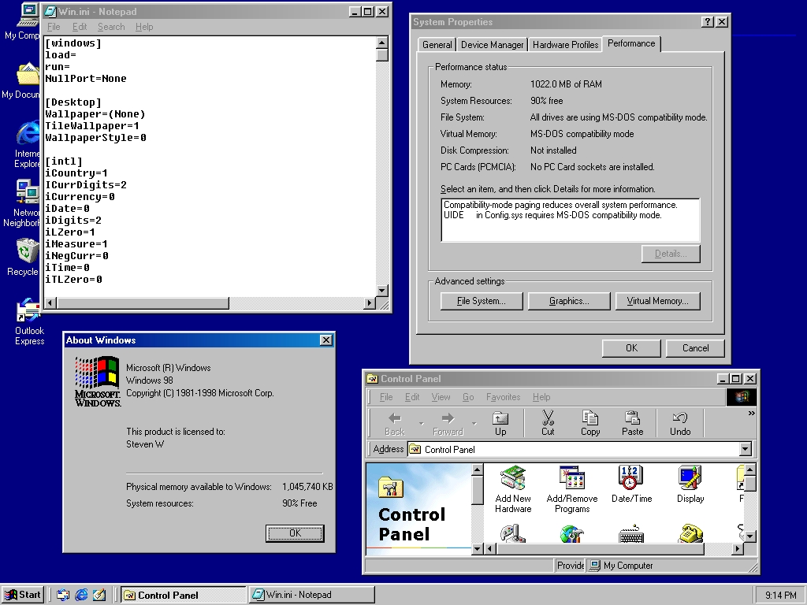Click the Graphics... button
The width and height of the screenshot is (807, 605).
click(x=569, y=301)
